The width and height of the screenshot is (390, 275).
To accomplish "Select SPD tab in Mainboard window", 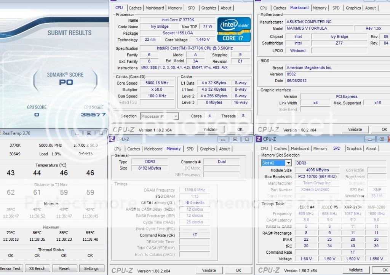I will click(x=336, y=8).
